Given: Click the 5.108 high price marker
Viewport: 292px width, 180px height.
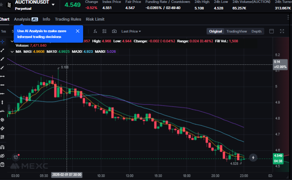Looking at the screenshot, I should (x=65, y=67).
